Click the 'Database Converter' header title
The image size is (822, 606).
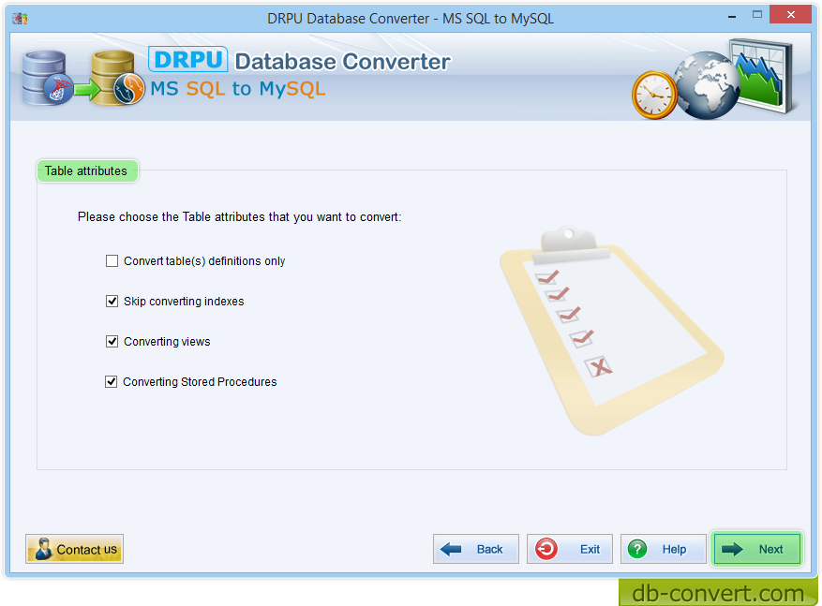point(342,61)
